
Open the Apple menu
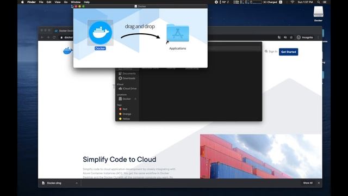point(22,2)
